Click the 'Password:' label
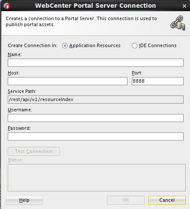190x209 pixels. click(19, 128)
